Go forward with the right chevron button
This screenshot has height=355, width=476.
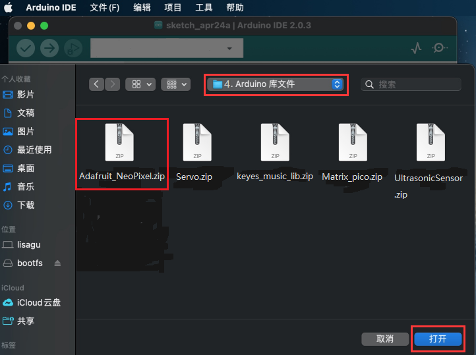pyautogui.click(x=112, y=84)
